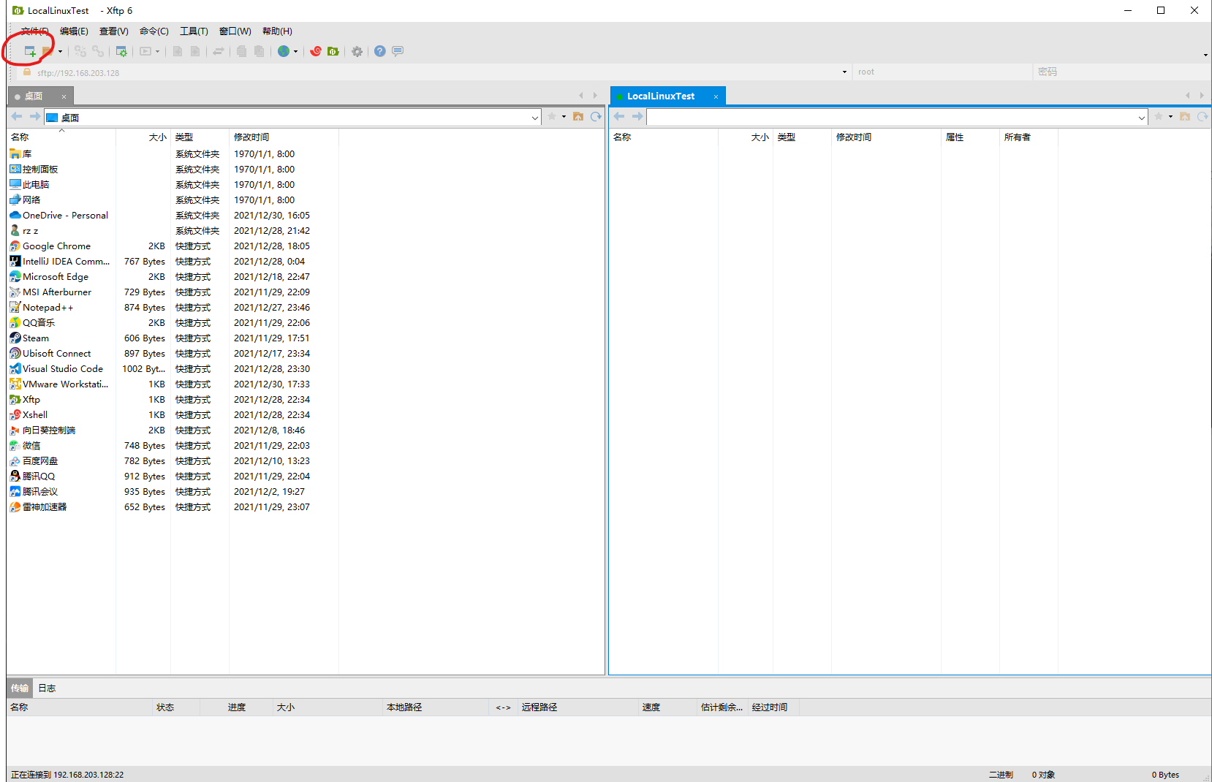Click the root username field
The width and height of the screenshot is (1212, 782).
pyautogui.click(x=942, y=72)
